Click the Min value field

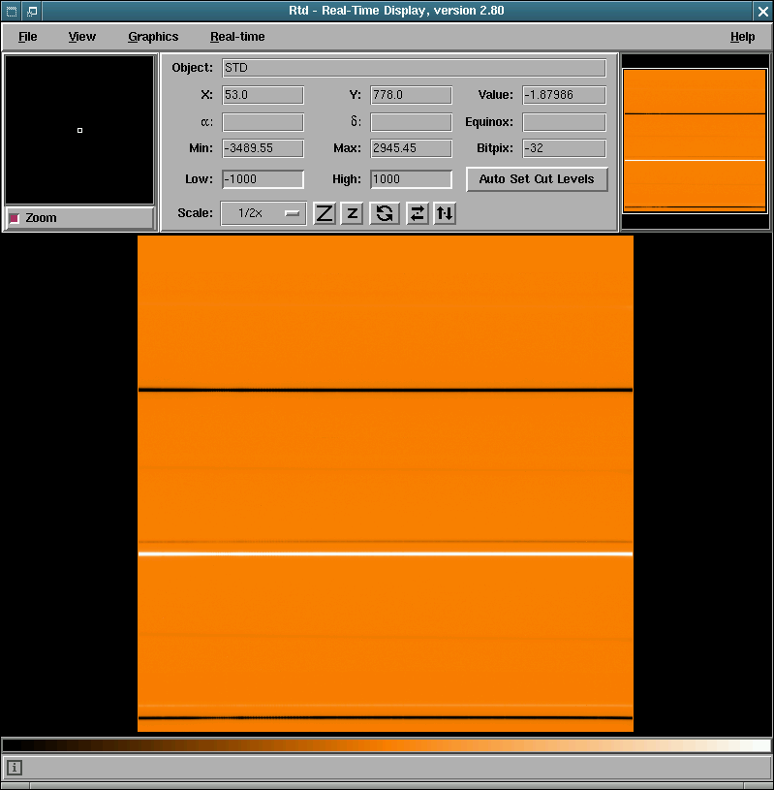263,148
